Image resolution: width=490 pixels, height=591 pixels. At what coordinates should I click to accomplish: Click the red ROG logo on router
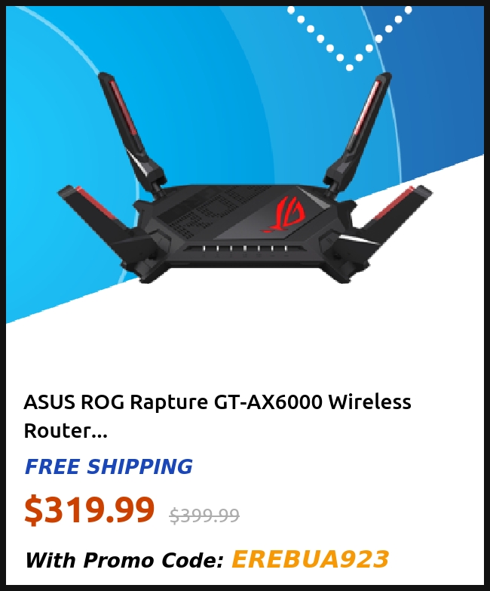coord(285,214)
